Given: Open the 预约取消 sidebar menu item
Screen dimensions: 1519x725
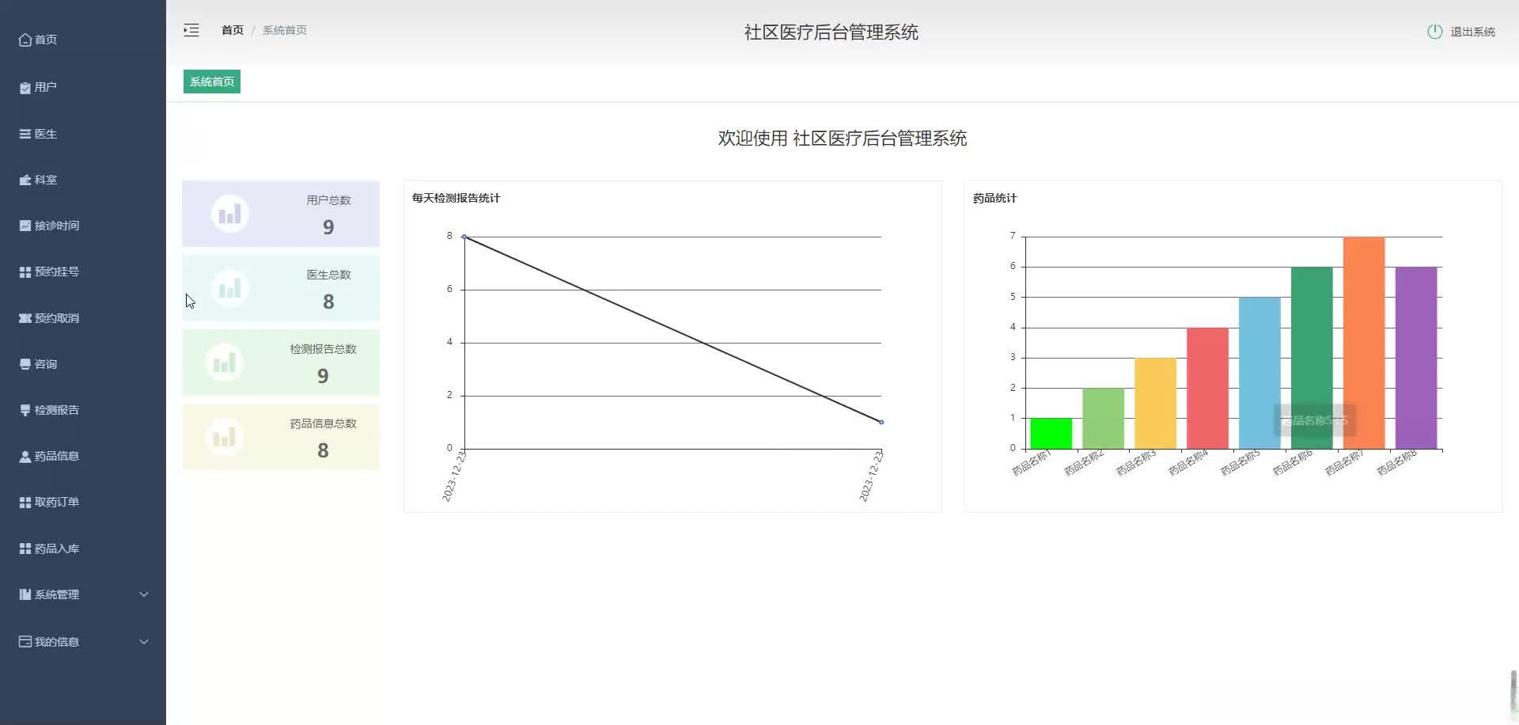Looking at the screenshot, I should click(83, 318).
